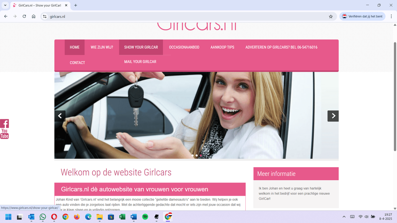Viewport: 397px width, 223px height.
Task: Open Microsoft Edge from the taskbar
Action: (88, 217)
